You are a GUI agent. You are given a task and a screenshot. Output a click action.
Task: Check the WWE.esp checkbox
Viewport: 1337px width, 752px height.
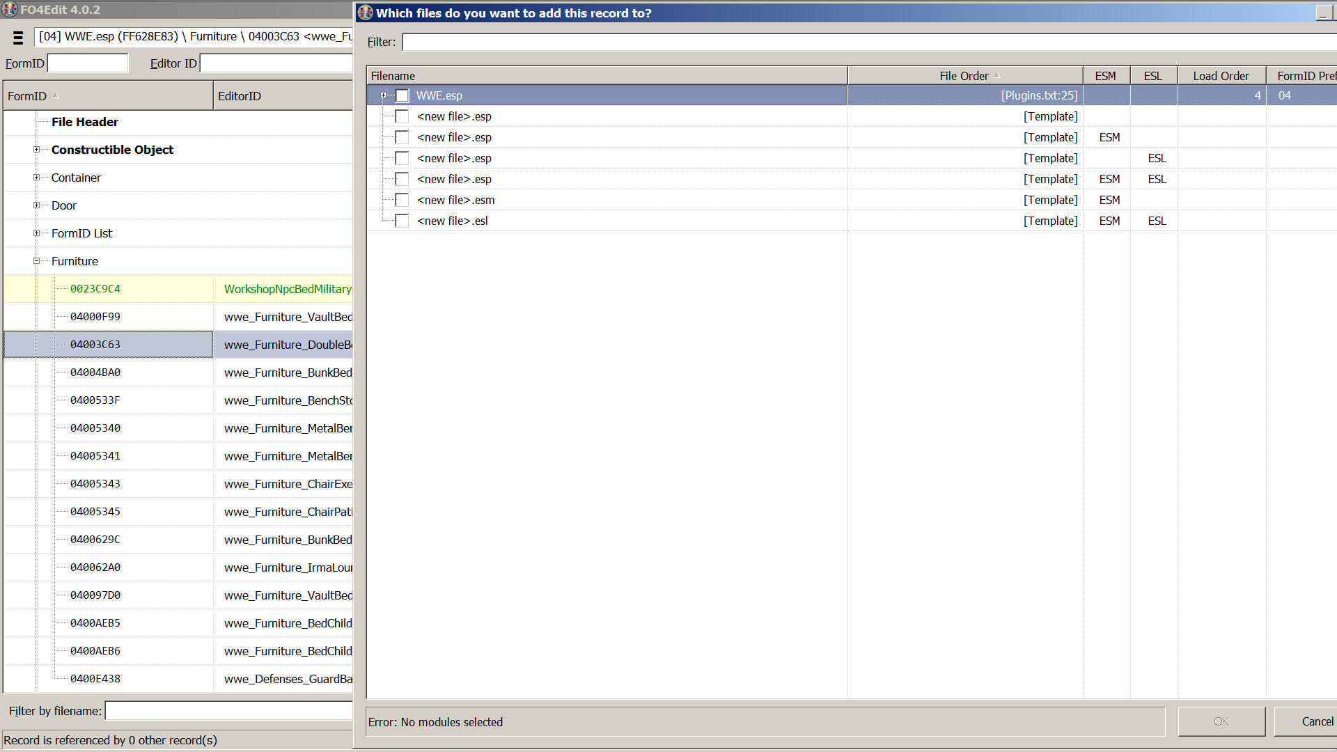402,95
